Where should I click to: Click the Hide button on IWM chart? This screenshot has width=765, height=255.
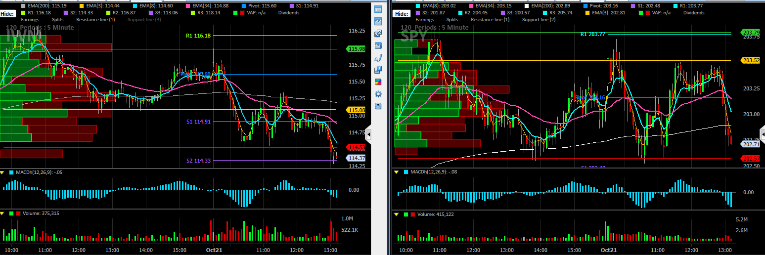pos(8,14)
